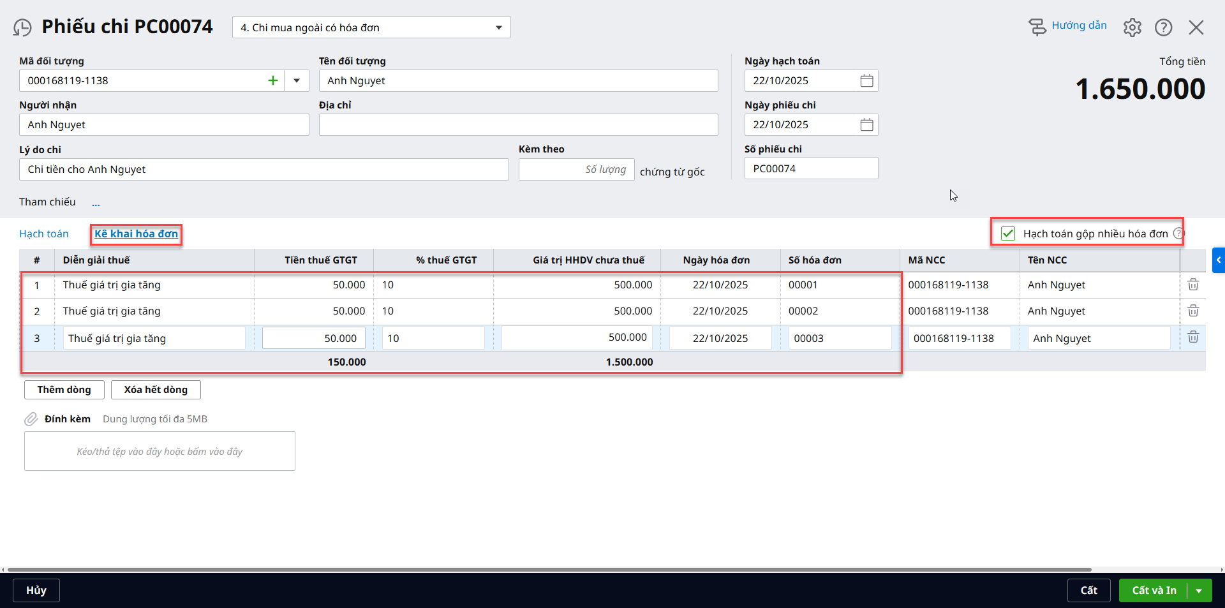Open calendar for Ngày hạch toán
The image size is (1225, 608).
866,80
